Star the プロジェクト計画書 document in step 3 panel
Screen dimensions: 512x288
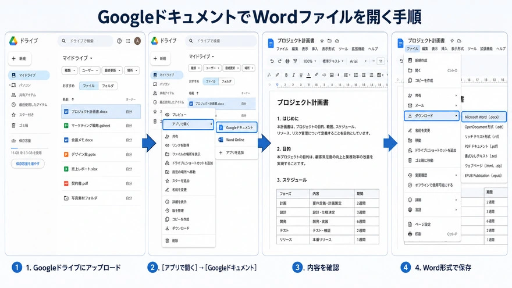click(x=322, y=41)
